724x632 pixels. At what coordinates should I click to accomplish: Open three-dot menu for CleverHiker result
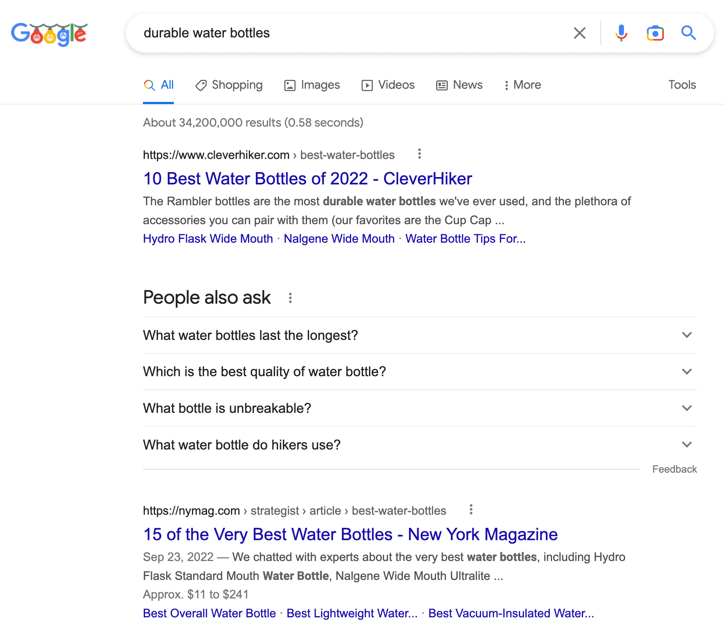coord(420,154)
